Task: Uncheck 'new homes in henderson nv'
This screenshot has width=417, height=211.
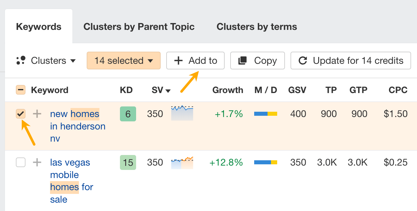Action: click(x=21, y=114)
